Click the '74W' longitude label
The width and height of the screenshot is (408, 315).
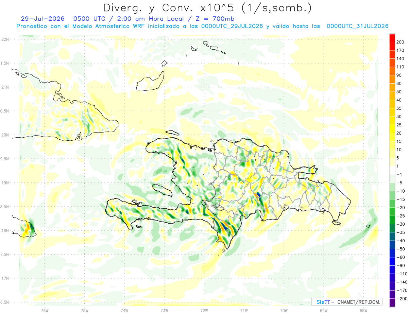tap(124, 310)
